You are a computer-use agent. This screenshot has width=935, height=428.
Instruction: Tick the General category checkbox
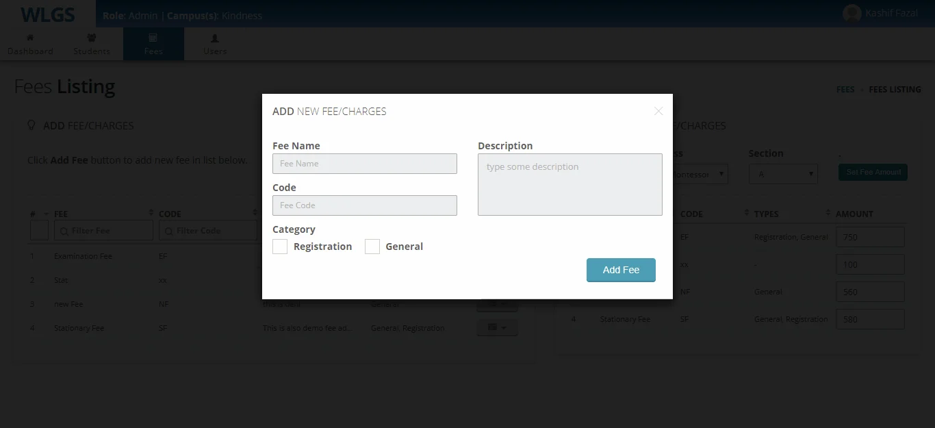tap(372, 247)
